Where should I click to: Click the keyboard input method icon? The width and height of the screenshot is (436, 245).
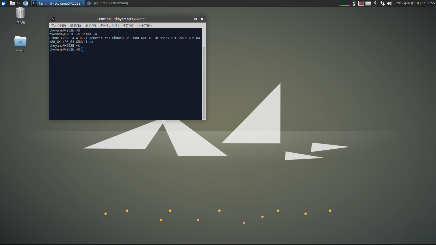(x=368, y=3)
